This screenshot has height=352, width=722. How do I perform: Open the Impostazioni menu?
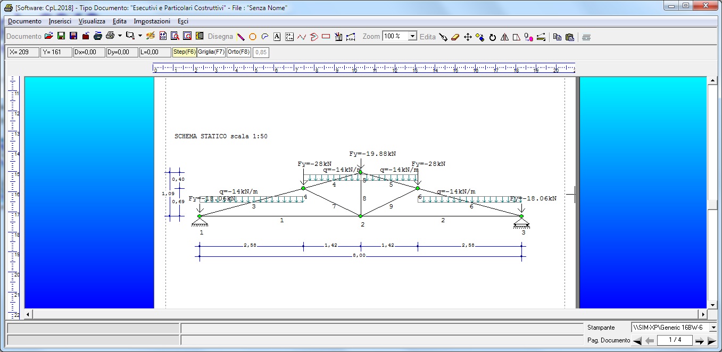(x=152, y=21)
